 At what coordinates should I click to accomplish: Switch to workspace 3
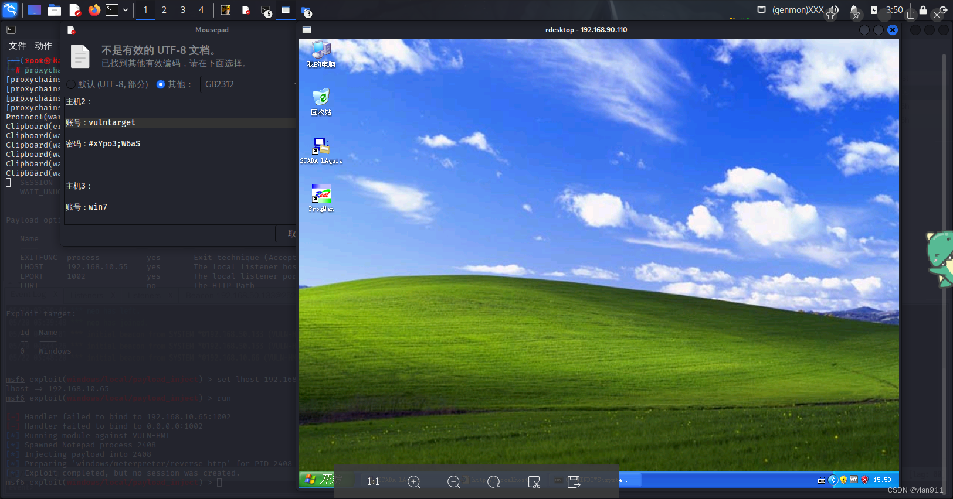183,10
